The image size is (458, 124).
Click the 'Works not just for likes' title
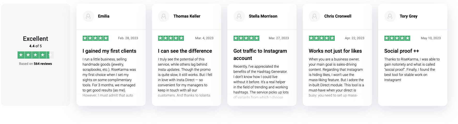point(335,51)
